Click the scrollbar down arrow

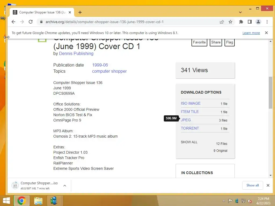coord(270,175)
